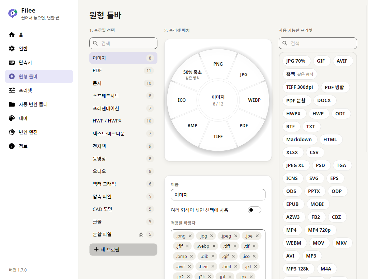Click search magnifier in available presets box
368x279 pixels.
[x=285, y=43]
